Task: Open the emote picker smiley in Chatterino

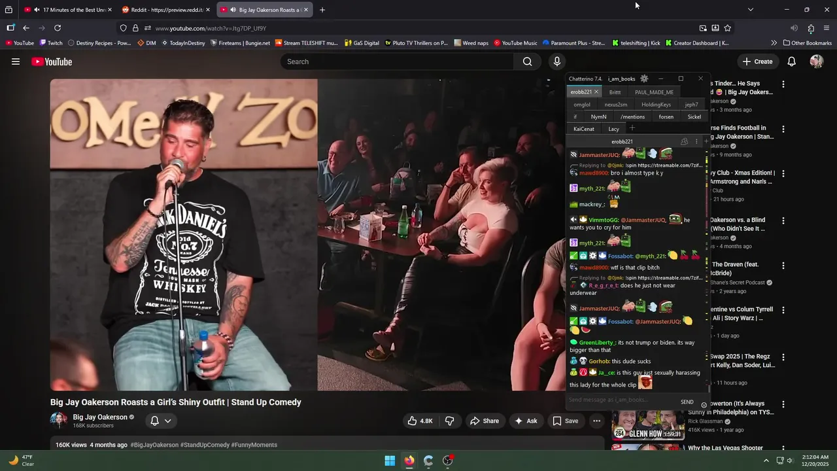Action: [x=704, y=405]
